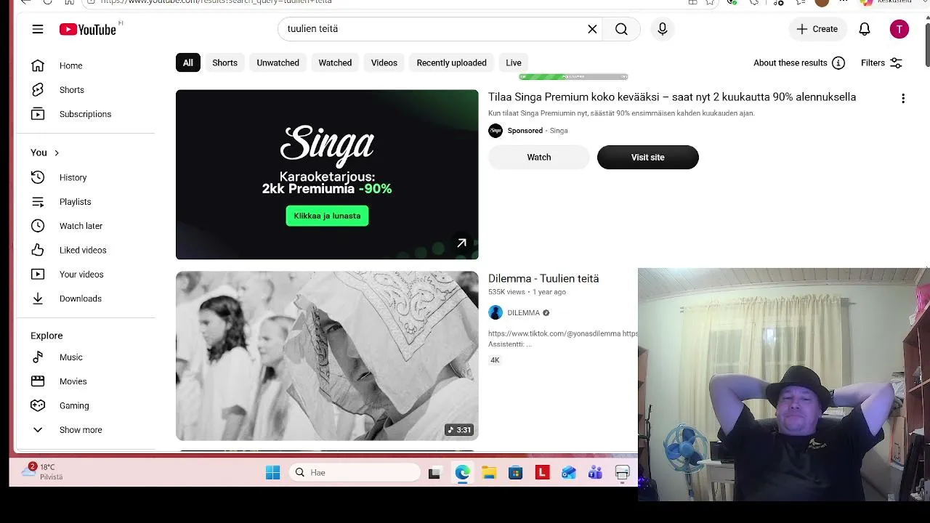
Task: Select the Unwatched filter chip
Action: coord(278,62)
